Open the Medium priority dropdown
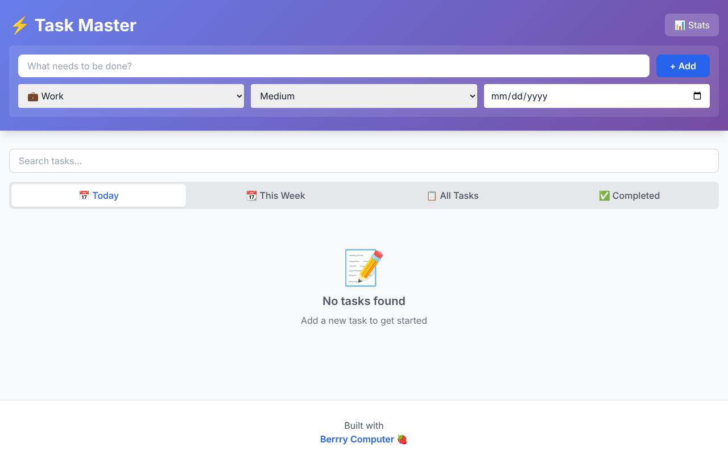This screenshot has height=464, width=728. point(364,96)
